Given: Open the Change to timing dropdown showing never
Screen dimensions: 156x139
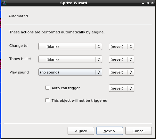Looking at the screenshot, I should point(121,47).
